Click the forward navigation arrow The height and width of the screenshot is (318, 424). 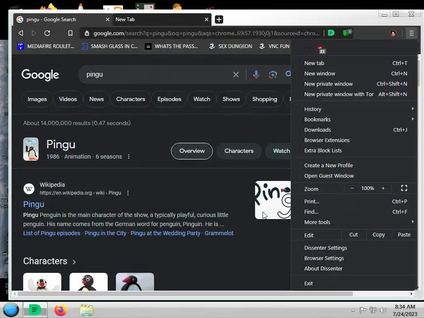[34, 33]
